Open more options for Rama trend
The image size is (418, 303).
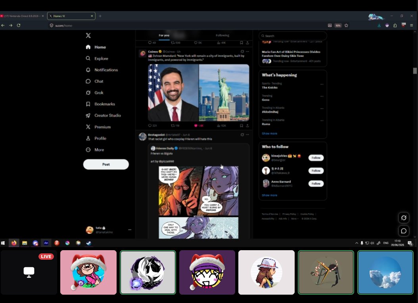[322, 121]
